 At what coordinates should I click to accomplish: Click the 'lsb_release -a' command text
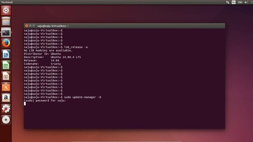coord(76,47)
